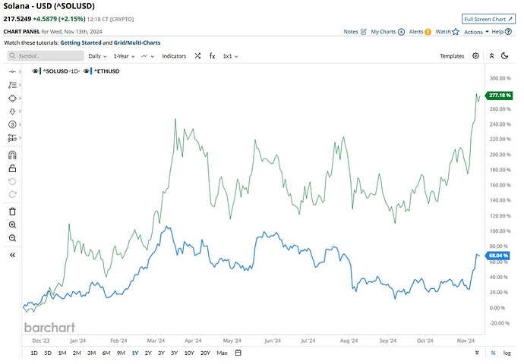This screenshot has height=364, width=524.
Task: Open the 1x1 grid layout dropdown
Action: (x=231, y=56)
